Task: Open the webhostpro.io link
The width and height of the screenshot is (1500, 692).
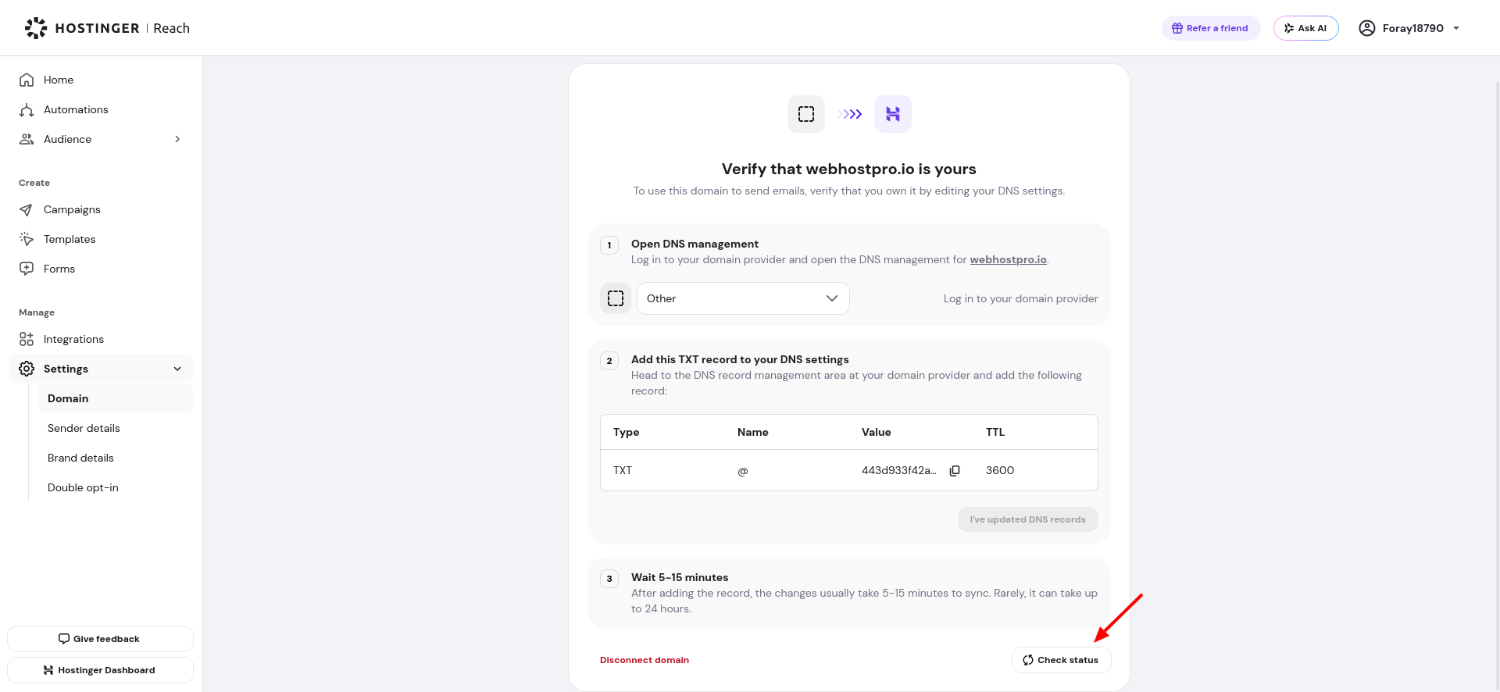Action: 1008,259
